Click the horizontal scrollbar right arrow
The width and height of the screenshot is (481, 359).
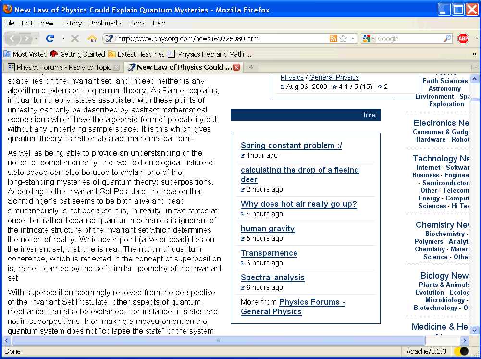[x=465, y=340]
